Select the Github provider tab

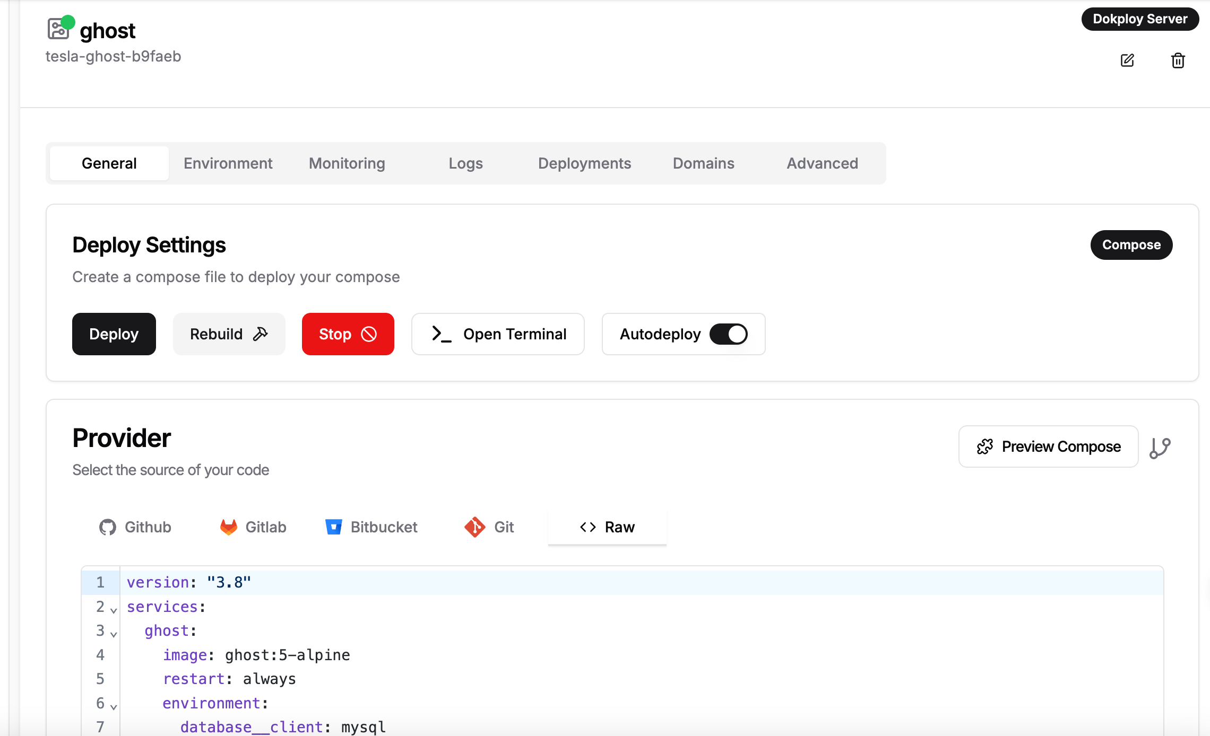(x=135, y=527)
